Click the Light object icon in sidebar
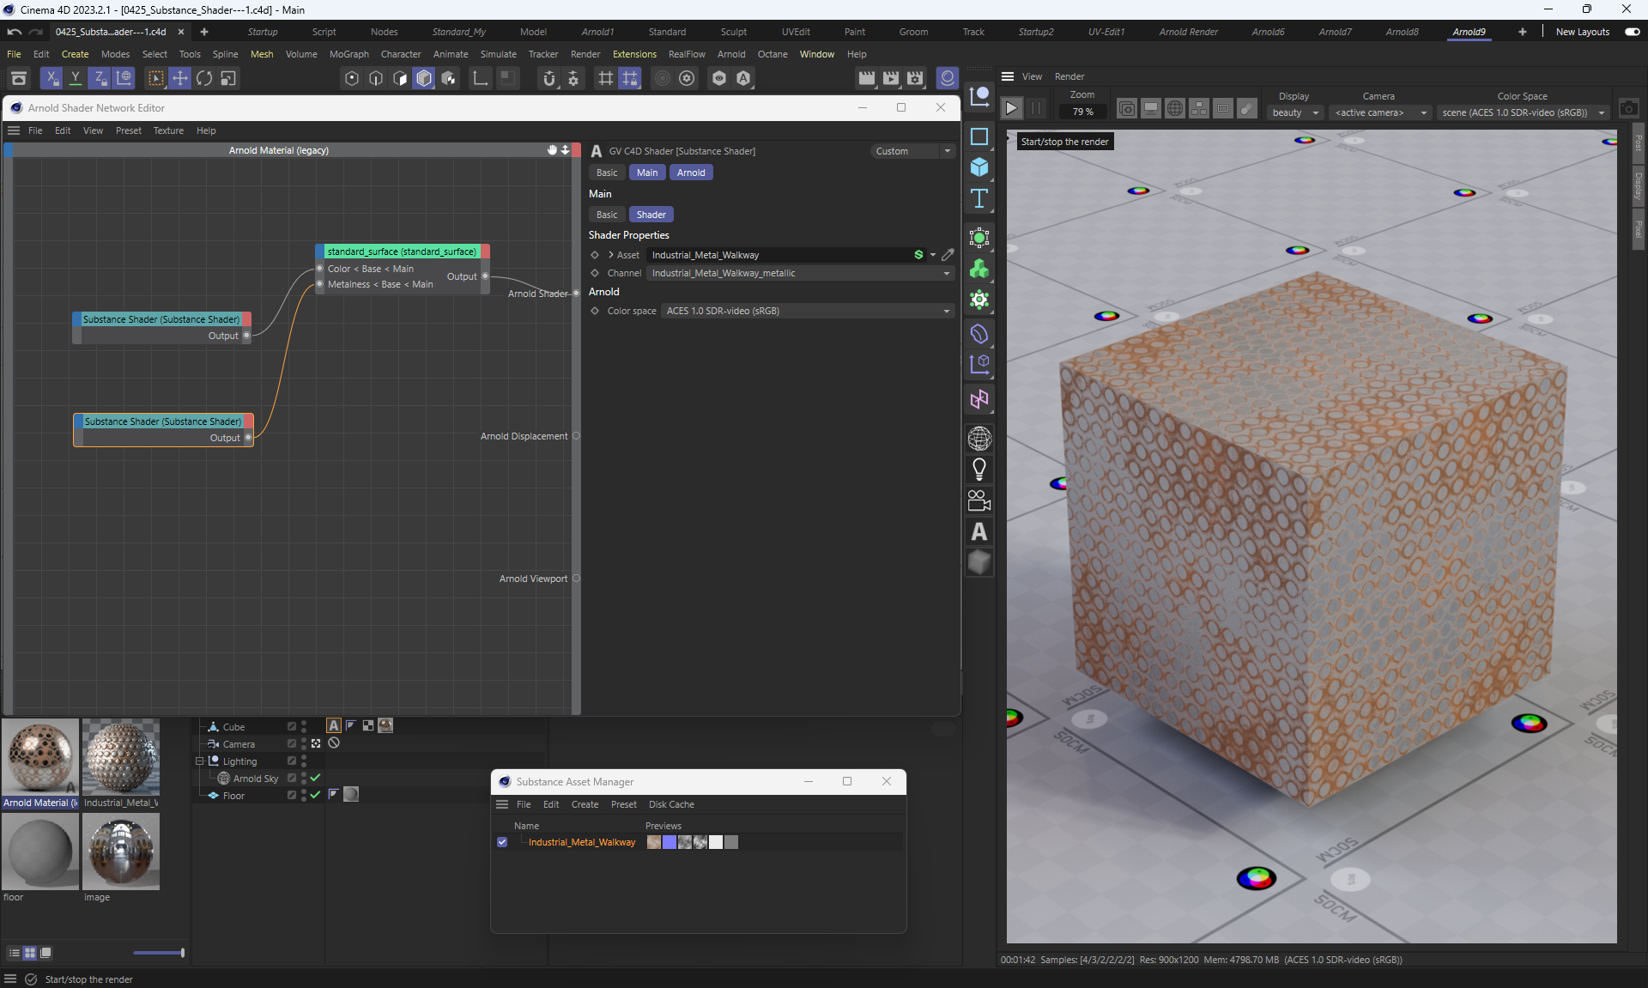1648x988 pixels. tap(978, 470)
